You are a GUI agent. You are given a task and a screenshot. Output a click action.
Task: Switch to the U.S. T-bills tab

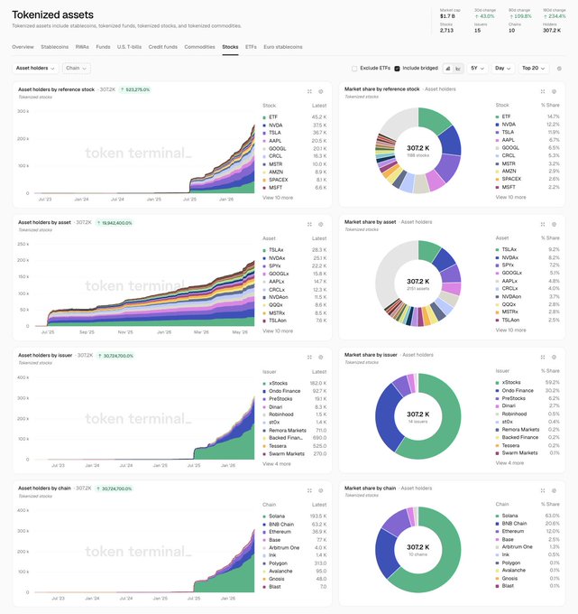coord(129,47)
